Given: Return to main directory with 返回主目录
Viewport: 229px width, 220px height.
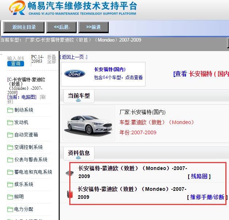Looking at the screenshot, I should pyautogui.click(x=24, y=27).
